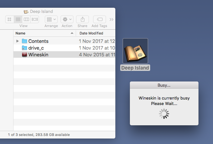Click the Share toolbar button

[x=82, y=19]
